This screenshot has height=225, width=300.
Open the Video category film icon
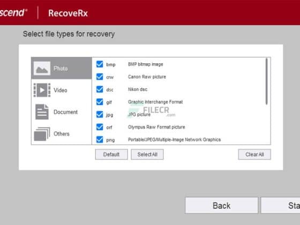(x=42, y=90)
